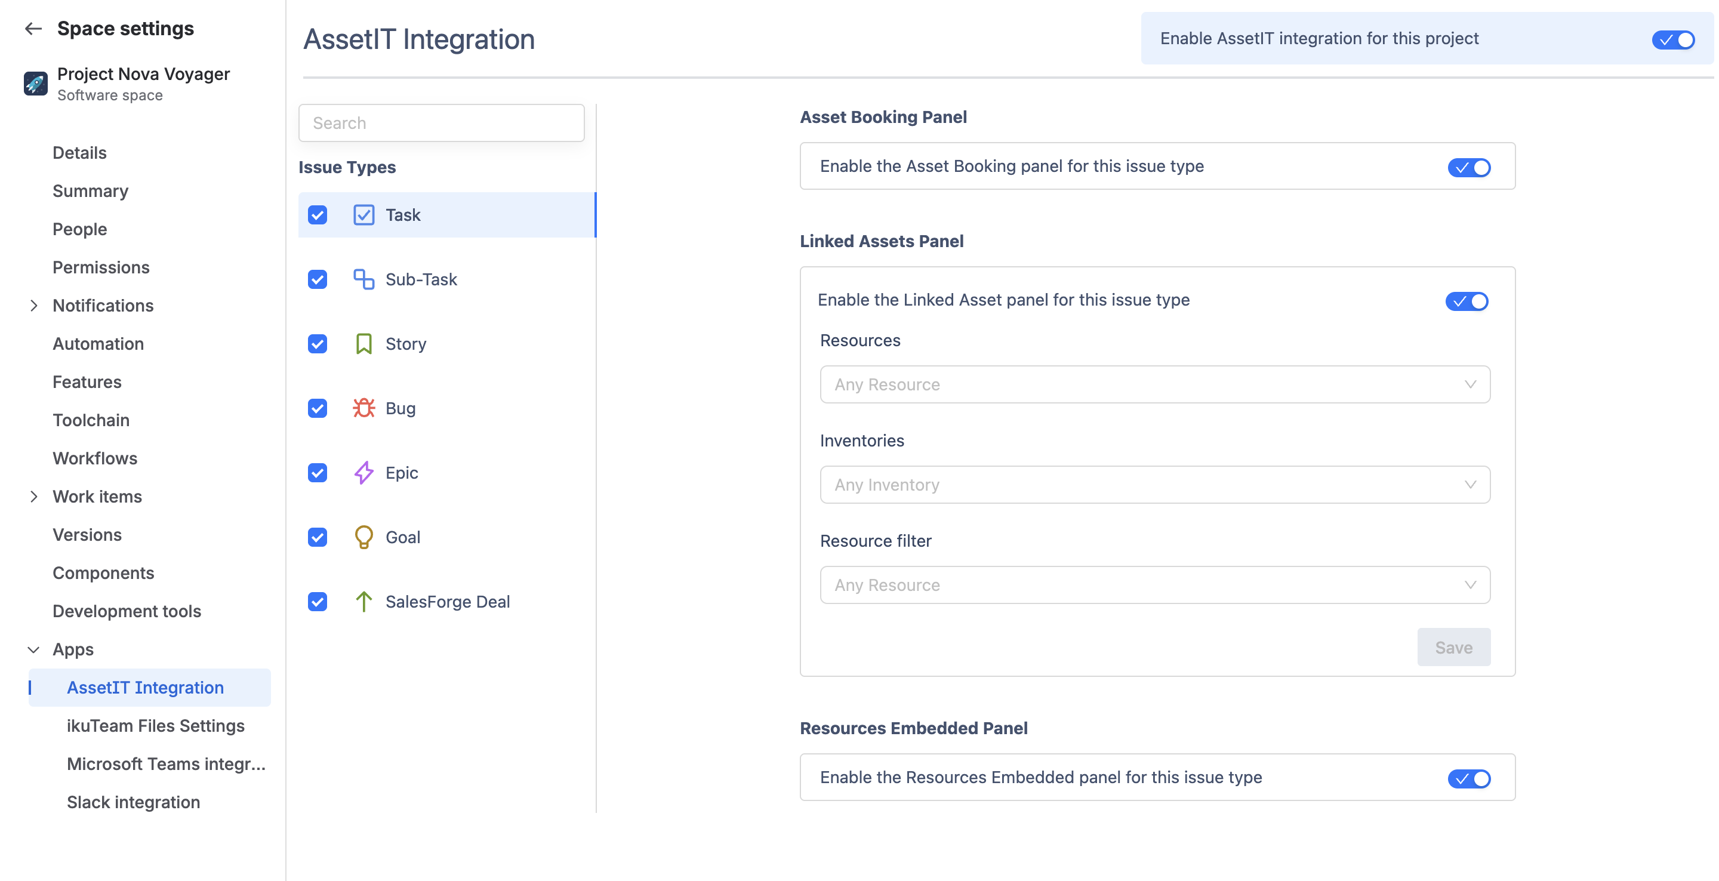Select the Sub-Task issue type icon
Image resolution: width=1719 pixels, height=881 pixels.
363,279
